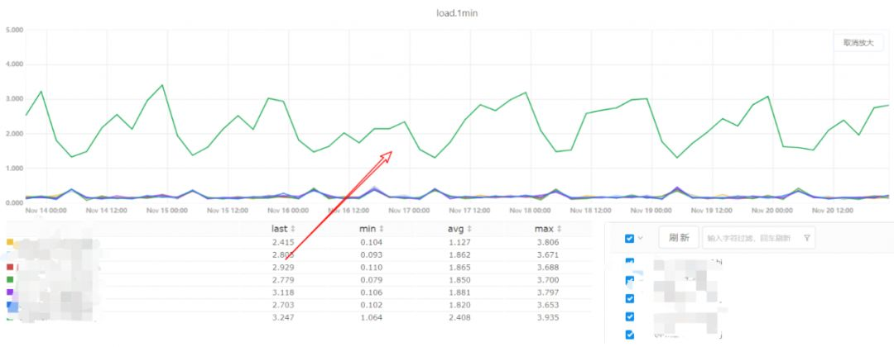
Task: Sort by the min column arrows
Action: (x=382, y=229)
